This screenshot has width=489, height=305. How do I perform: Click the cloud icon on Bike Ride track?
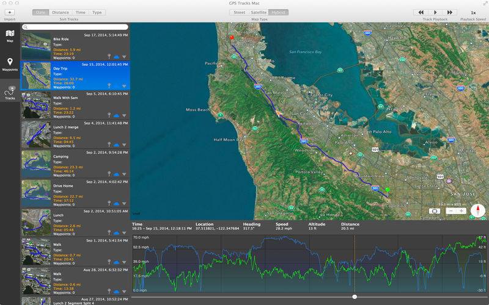(x=116, y=57)
